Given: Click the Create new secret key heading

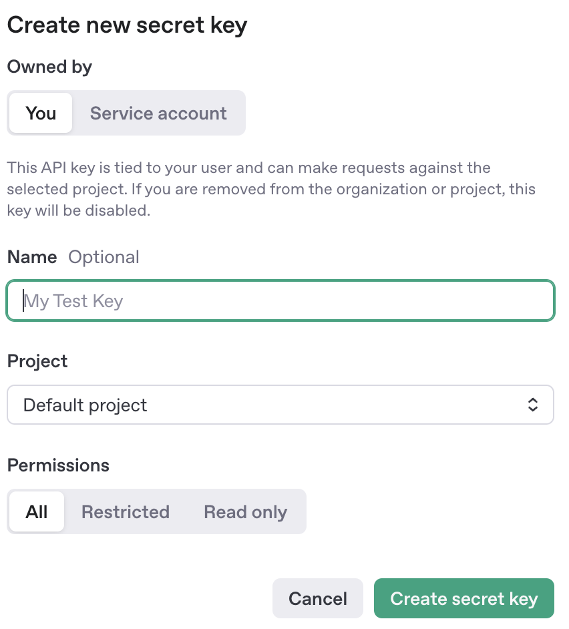Looking at the screenshot, I should tap(127, 25).
